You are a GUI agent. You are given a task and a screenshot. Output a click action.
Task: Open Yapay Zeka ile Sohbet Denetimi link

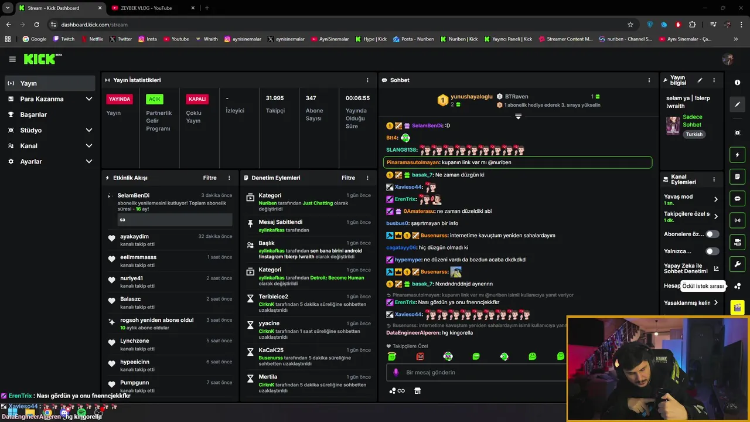coord(691,269)
